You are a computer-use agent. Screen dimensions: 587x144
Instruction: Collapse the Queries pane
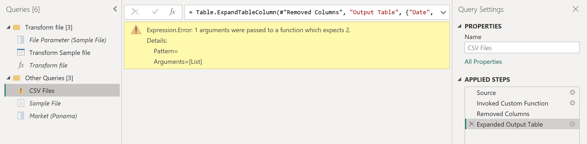tap(115, 9)
